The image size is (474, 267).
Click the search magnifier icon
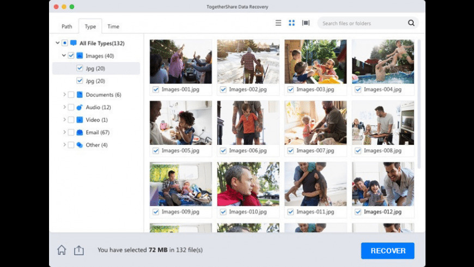(x=411, y=23)
